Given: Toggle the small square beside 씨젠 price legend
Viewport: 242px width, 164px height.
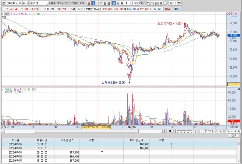Looking at the screenshot, I should (x=3, y=14).
